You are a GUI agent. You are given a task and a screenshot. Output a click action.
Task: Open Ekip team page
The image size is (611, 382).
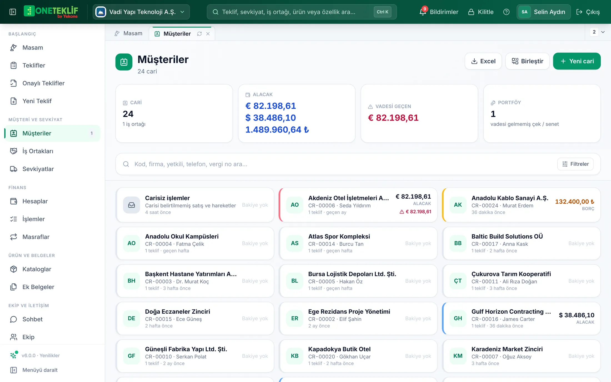point(52,337)
